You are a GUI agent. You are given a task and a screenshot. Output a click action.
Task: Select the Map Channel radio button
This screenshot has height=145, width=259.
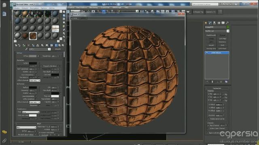[208, 125]
